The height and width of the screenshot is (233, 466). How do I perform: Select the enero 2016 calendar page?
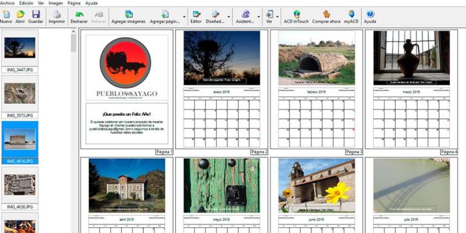coord(222,89)
